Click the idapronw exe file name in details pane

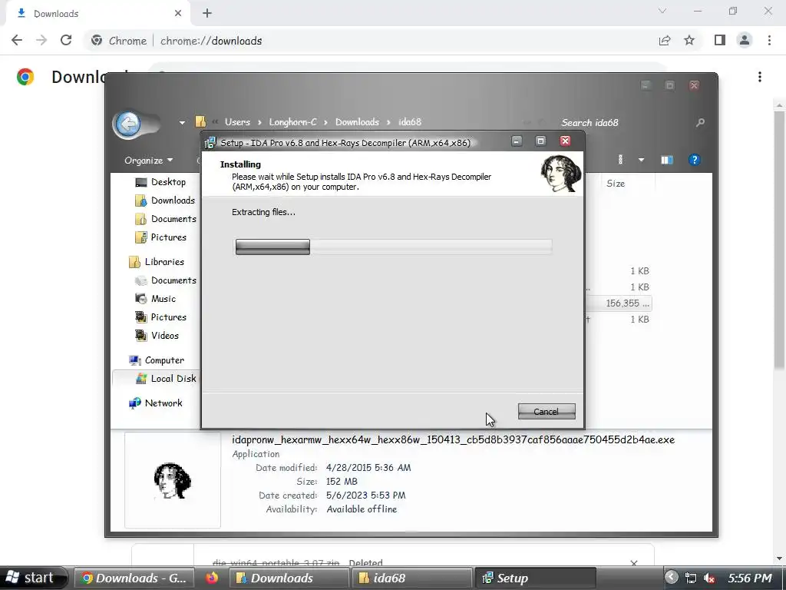pyautogui.click(x=453, y=439)
